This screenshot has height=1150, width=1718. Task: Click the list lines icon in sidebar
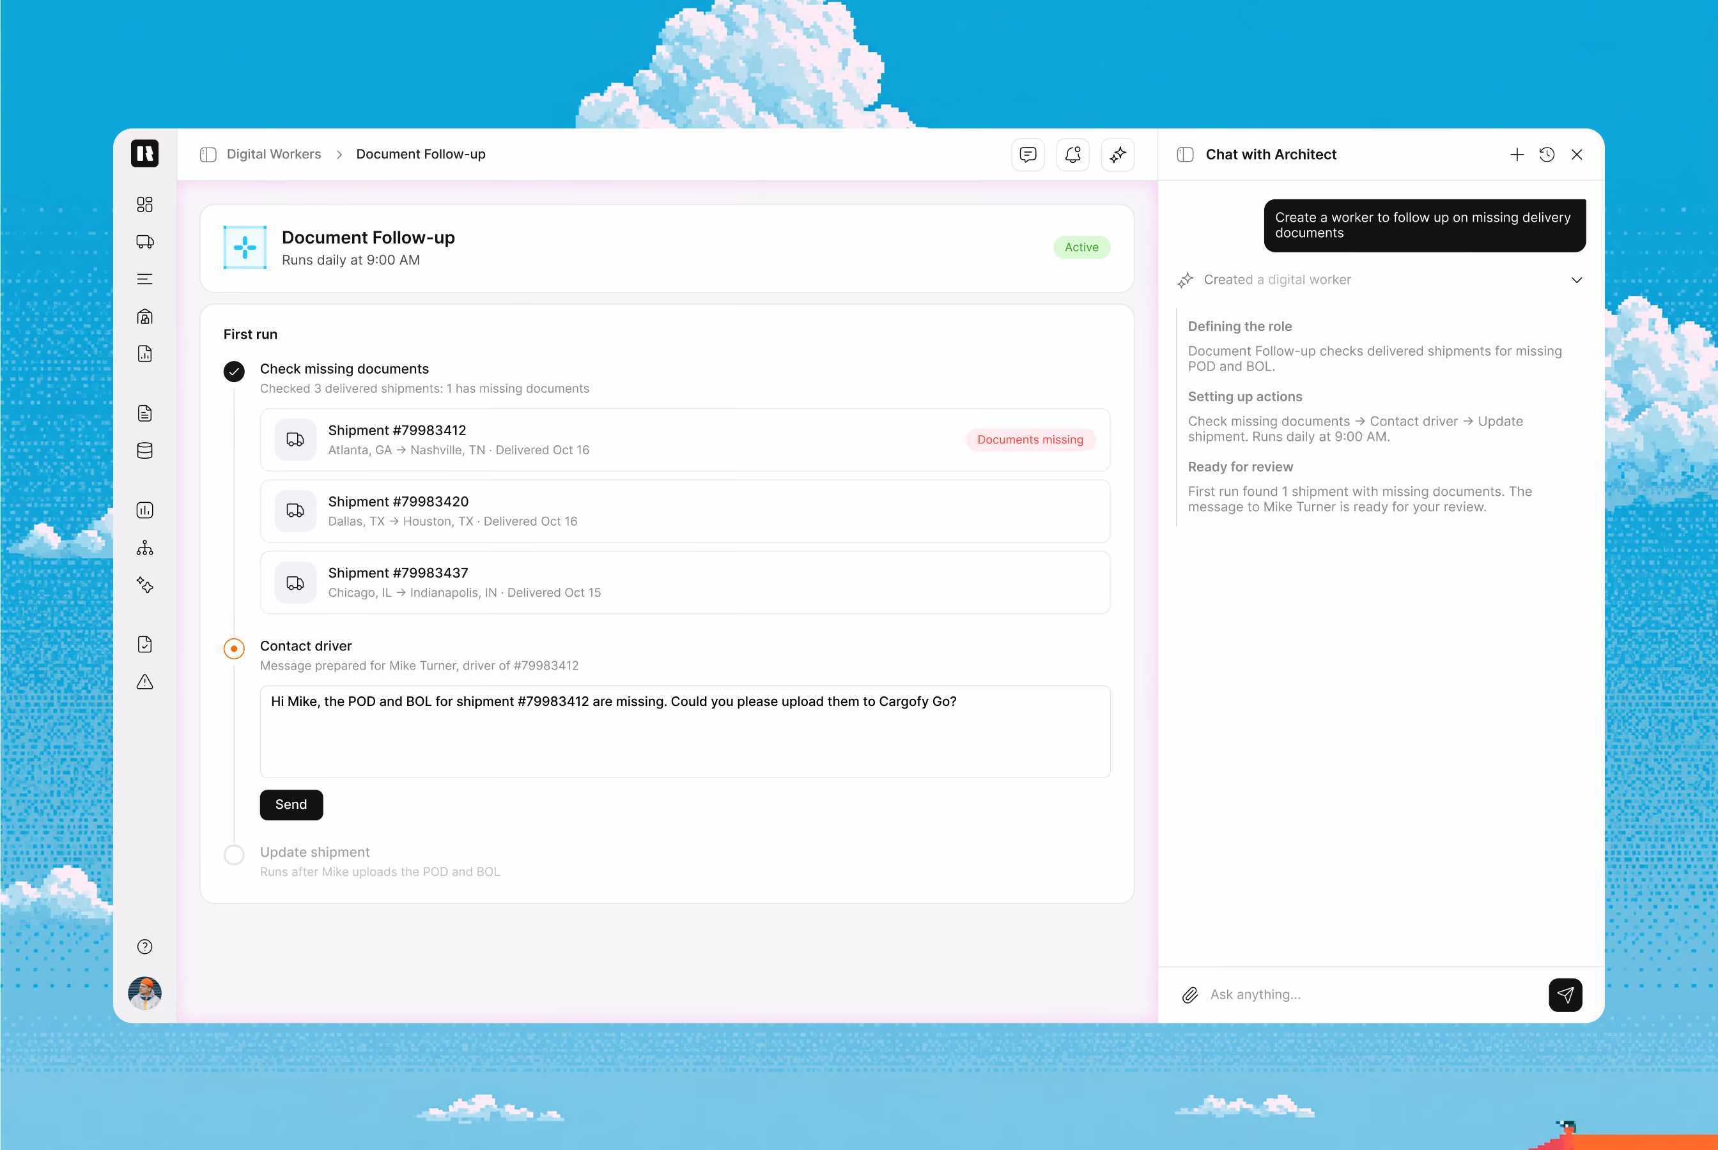144,279
